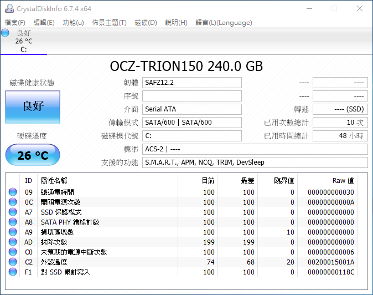Open the 語言(L)(Language) menu
Image resolution: width=373 pixels, height=295 pixels.
(224, 23)
